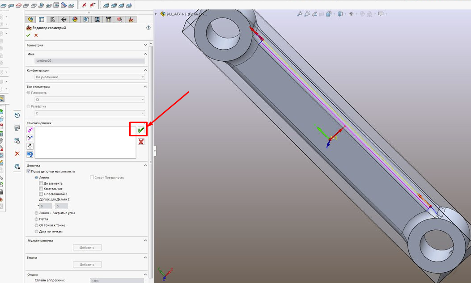Screen dimensions: 471x283
Task: Select the 'Петля' radio option
Action: coord(36,219)
